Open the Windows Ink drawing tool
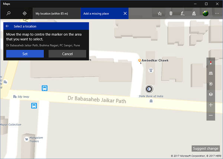 (x=182, y=13)
